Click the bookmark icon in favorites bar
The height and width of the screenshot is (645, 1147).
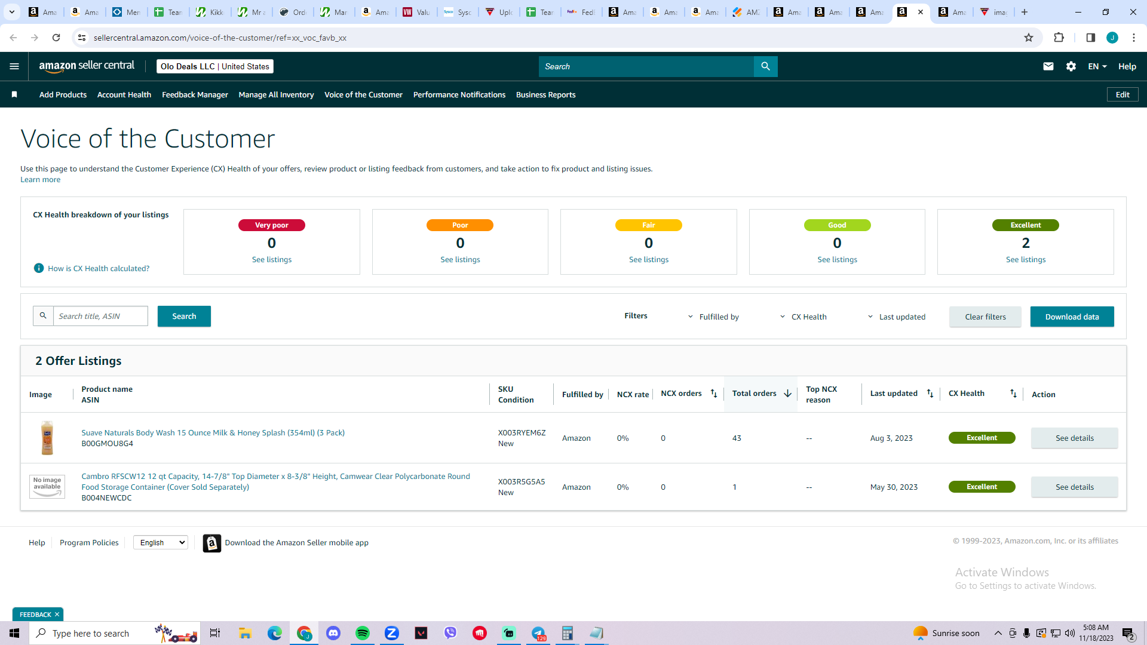(14, 94)
